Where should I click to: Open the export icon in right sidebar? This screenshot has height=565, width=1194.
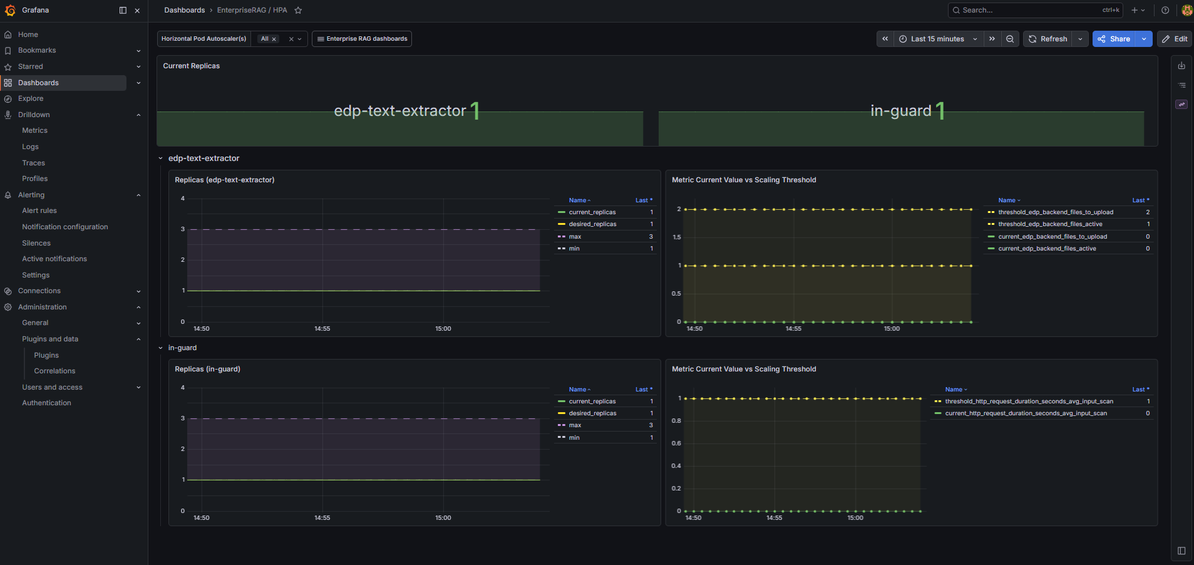(x=1181, y=66)
